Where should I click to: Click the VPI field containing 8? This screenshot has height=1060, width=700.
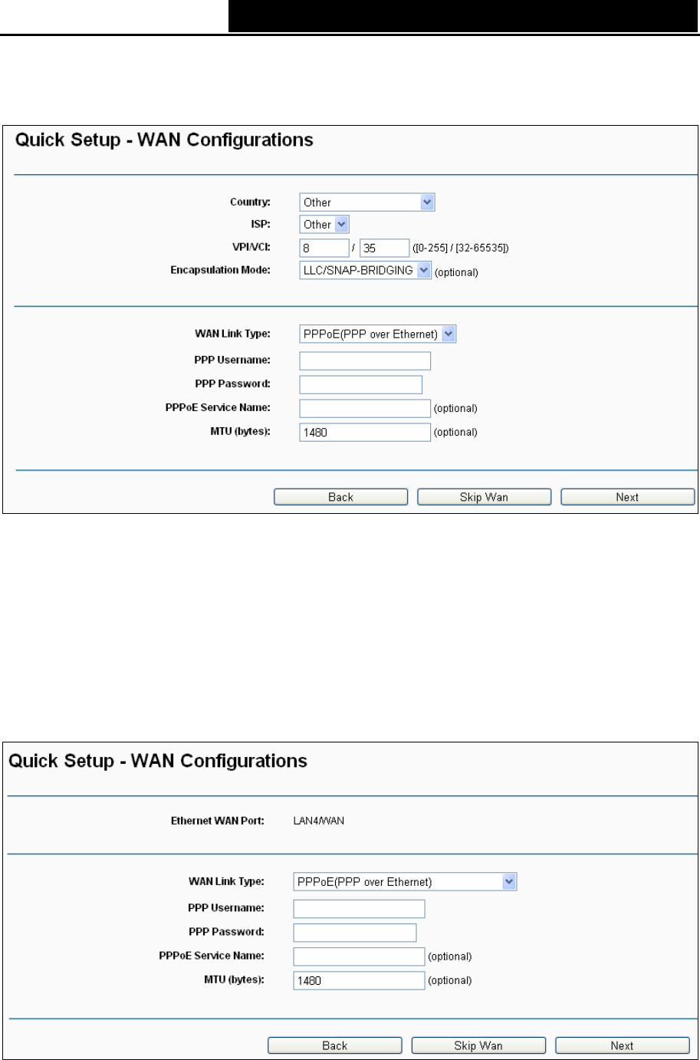click(x=324, y=248)
